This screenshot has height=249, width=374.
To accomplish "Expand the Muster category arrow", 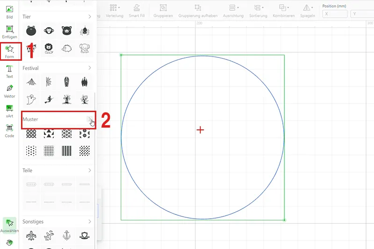I will [90, 119].
